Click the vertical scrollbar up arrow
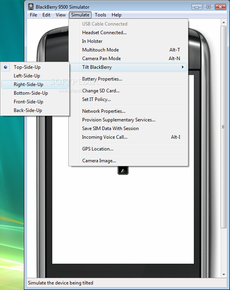 (224, 22)
